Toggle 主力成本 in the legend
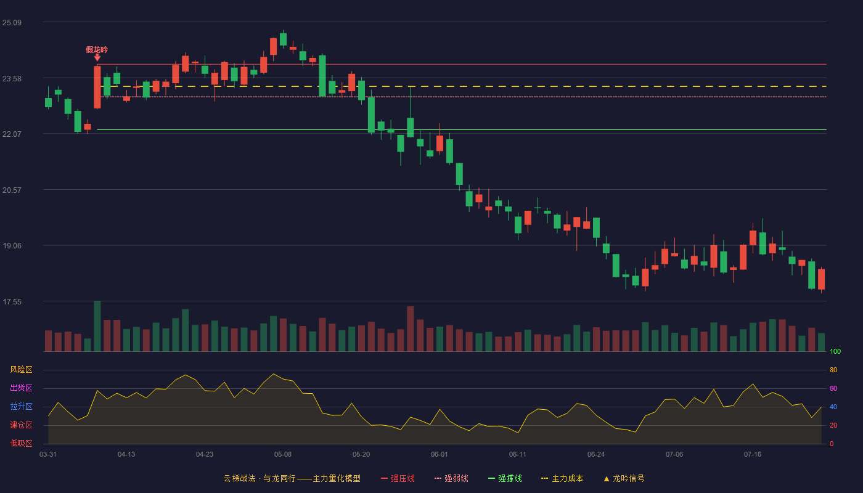Screen dimensions: 863x493 tap(562, 478)
